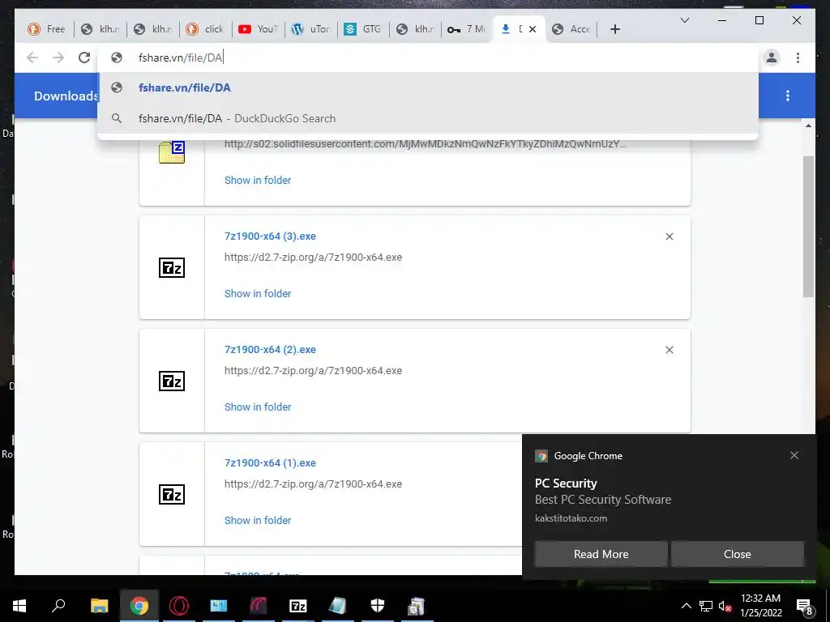Click the Downloads page heading
The image size is (830, 622).
point(66,96)
